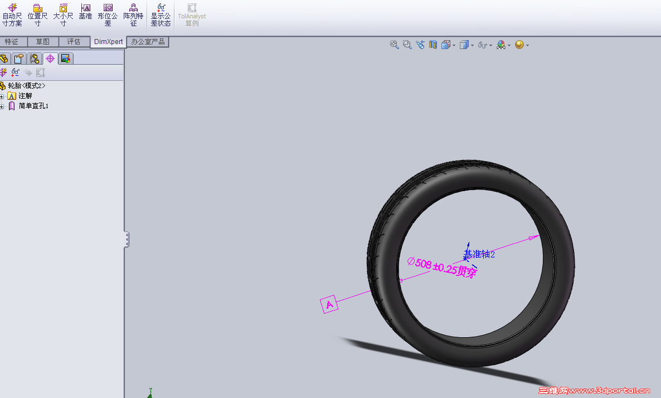This screenshot has width=661, height=398.
Task: Click the Display Style icon
Action: tap(464, 45)
